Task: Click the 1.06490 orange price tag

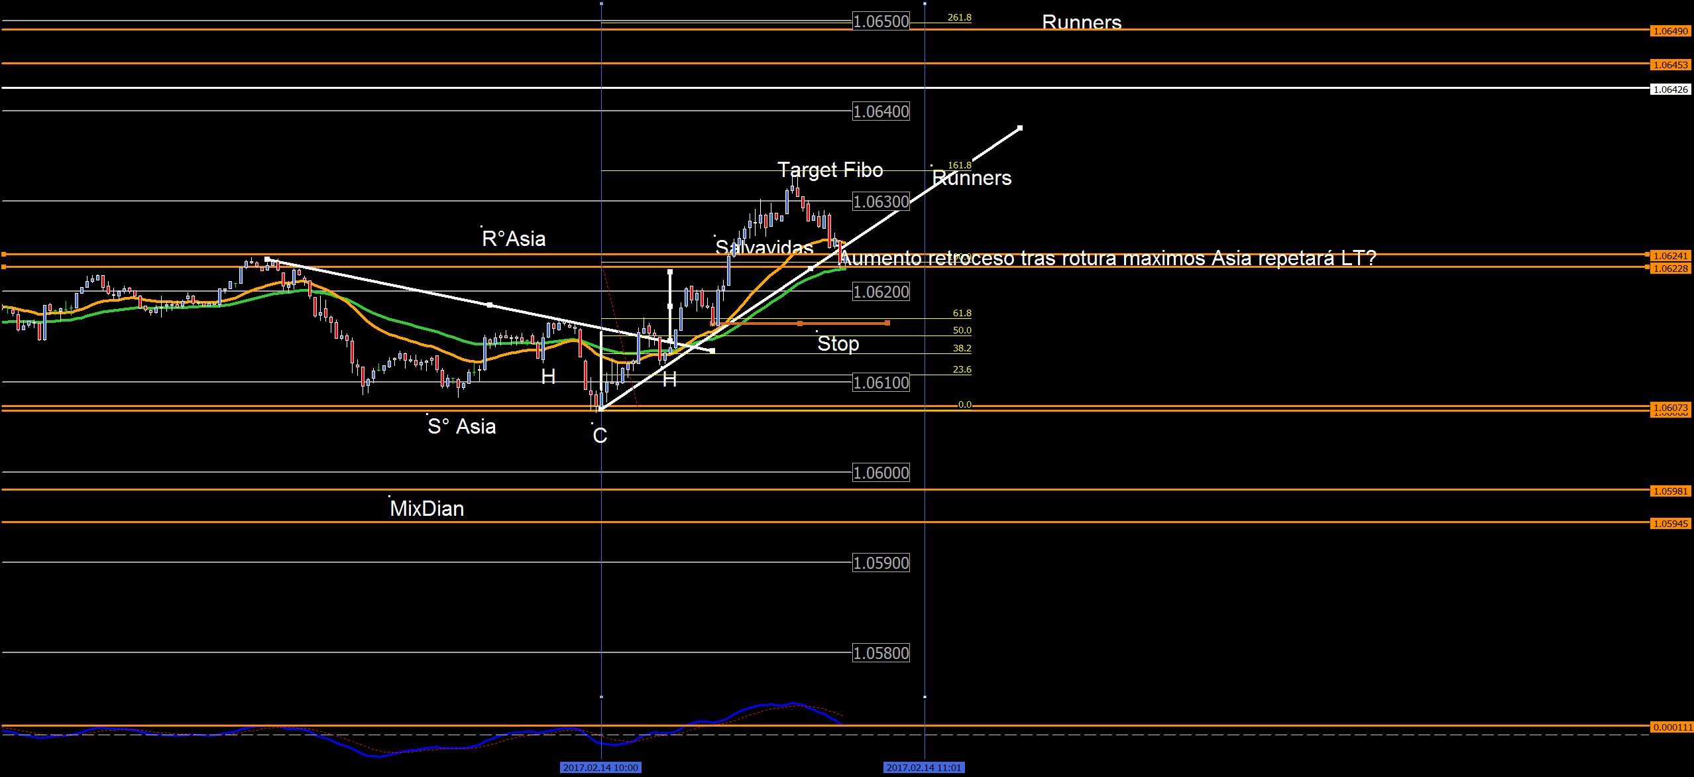Action: [1670, 31]
